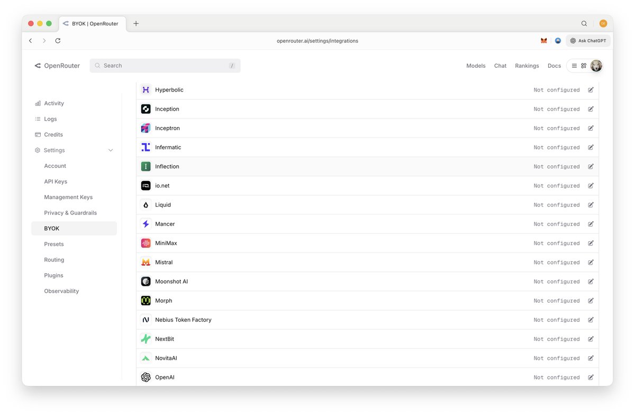This screenshot has width=635, height=415.
Task: Edit the Moonshot AI key configuration
Action: pyautogui.click(x=591, y=282)
